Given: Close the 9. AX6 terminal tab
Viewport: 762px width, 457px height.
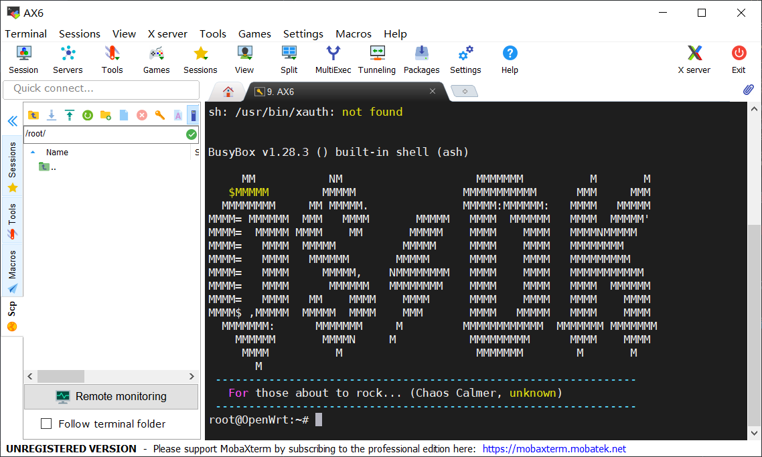Looking at the screenshot, I should [x=433, y=92].
